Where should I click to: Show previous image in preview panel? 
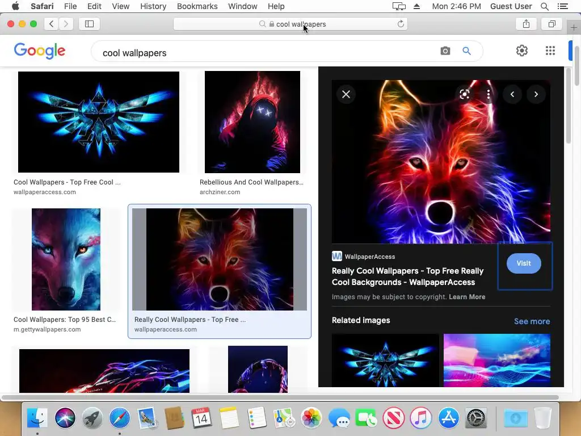(x=512, y=94)
